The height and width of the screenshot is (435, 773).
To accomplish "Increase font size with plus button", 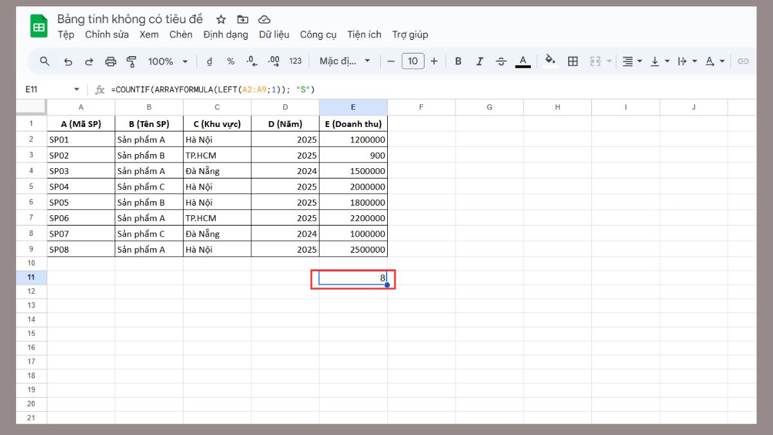I will pos(434,61).
